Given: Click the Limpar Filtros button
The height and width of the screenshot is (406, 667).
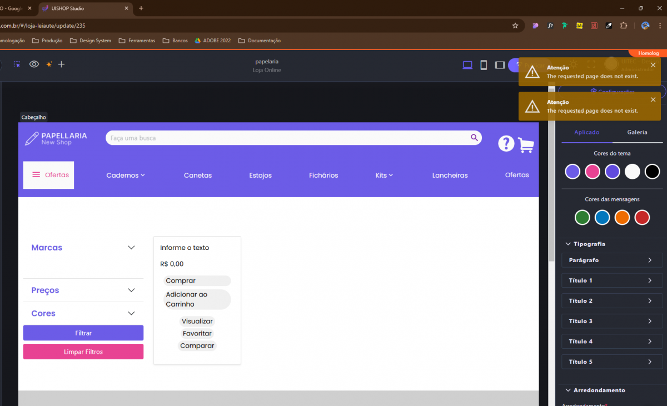Looking at the screenshot, I should pyautogui.click(x=83, y=352).
